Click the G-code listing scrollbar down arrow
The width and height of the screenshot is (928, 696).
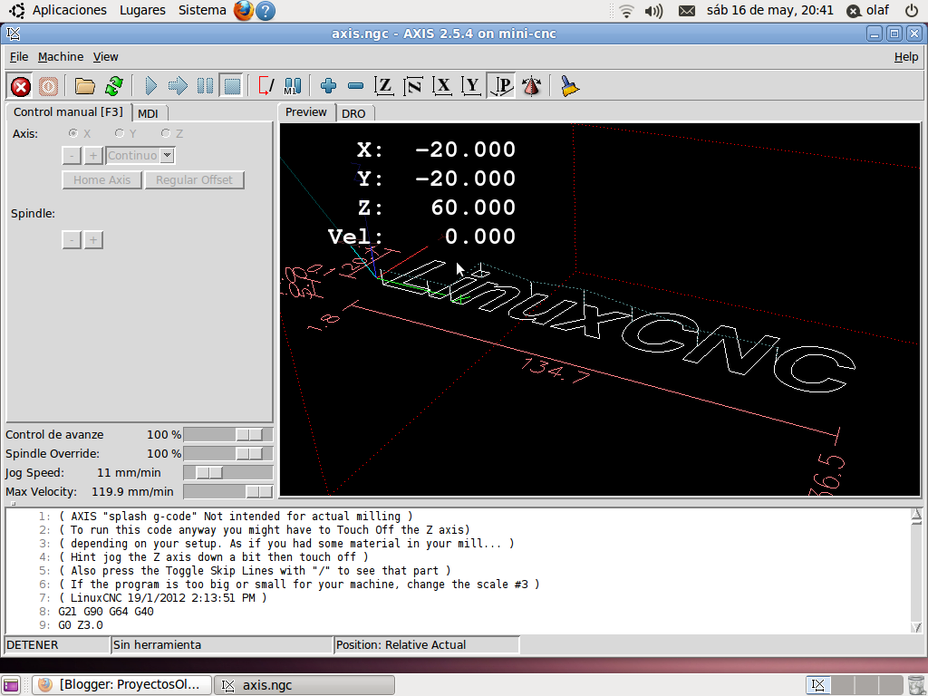[916, 627]
